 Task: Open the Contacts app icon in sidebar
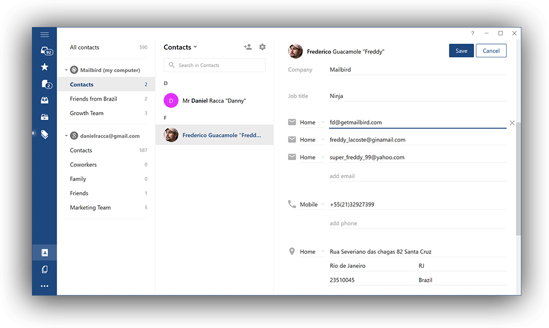[x=44, y=253]
